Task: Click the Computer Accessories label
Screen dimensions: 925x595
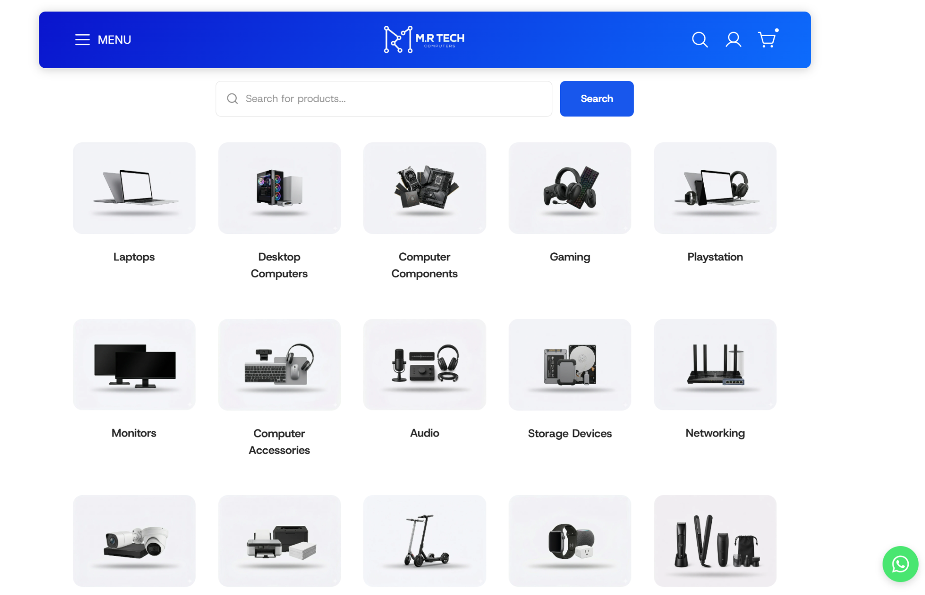Action: point(280,442)
